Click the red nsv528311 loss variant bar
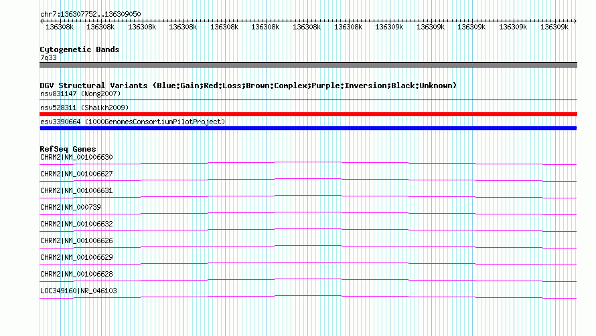Screen dimensions: 596x336 click(308, 114)
